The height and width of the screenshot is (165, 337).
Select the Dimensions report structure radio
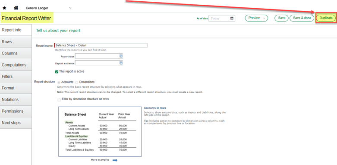(x=77, y=82)
